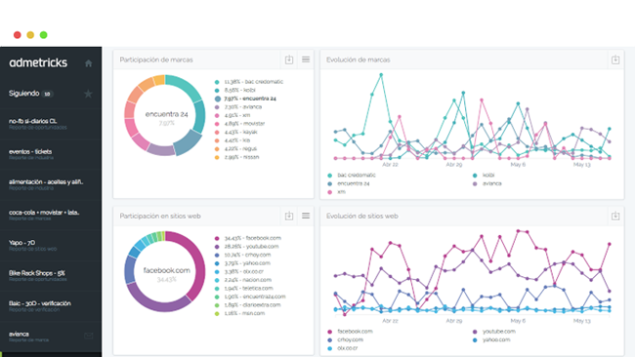Download the Evolución de marcas chart
The width and height of the screenshot is (635, 357).
615,59
